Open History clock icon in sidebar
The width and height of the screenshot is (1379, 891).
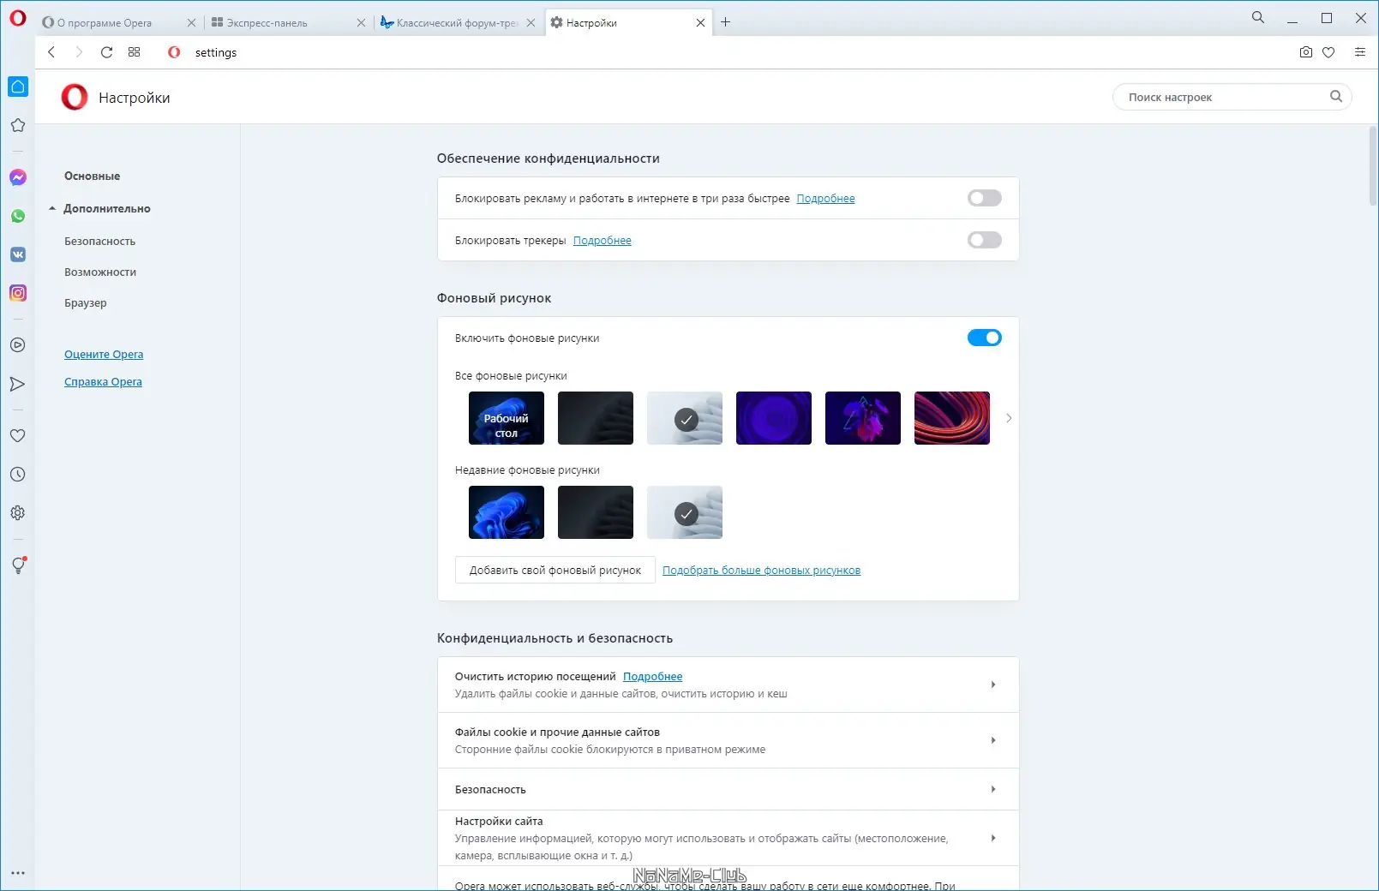pos(18,474)
